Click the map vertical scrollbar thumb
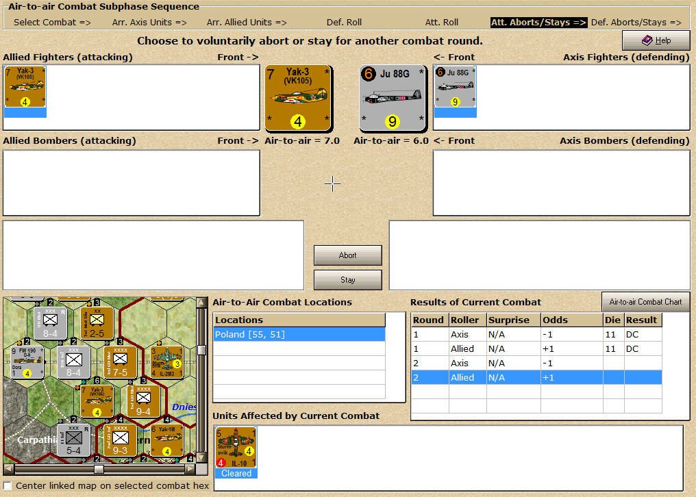 click(x=201, y=350)
